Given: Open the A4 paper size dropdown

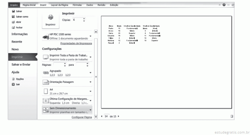Looking at the screenshot, I should click(91, 91).
